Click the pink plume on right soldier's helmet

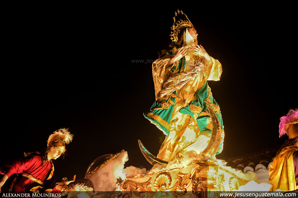[x=287, y=120]
